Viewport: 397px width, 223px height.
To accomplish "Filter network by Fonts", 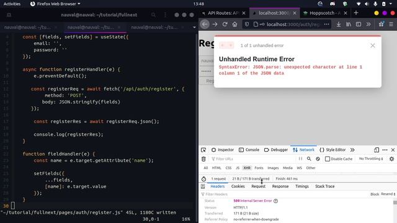I will (x=259, y=168).
